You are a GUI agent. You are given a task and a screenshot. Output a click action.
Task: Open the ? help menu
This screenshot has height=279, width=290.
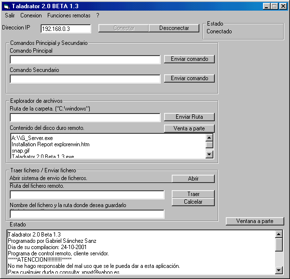pyautogui.click(x=97, y=15)
